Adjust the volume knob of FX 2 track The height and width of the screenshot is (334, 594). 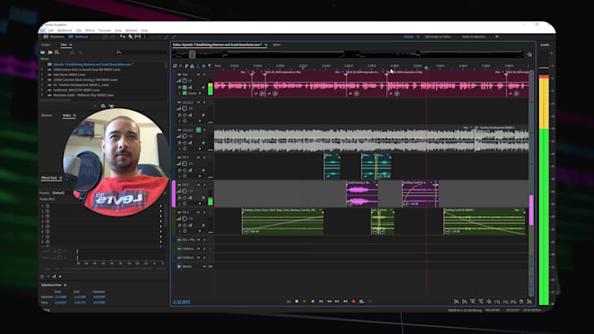184,191
